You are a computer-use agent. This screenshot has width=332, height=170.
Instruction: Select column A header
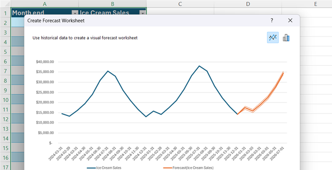[45, 4]
